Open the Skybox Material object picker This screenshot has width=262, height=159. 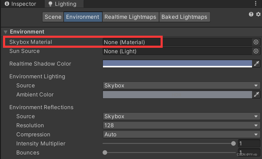click(x=256, y=42)
